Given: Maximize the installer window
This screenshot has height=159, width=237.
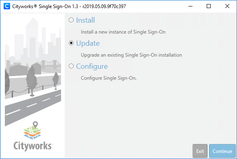Looking at the screenshot, I should click(209, 6).
